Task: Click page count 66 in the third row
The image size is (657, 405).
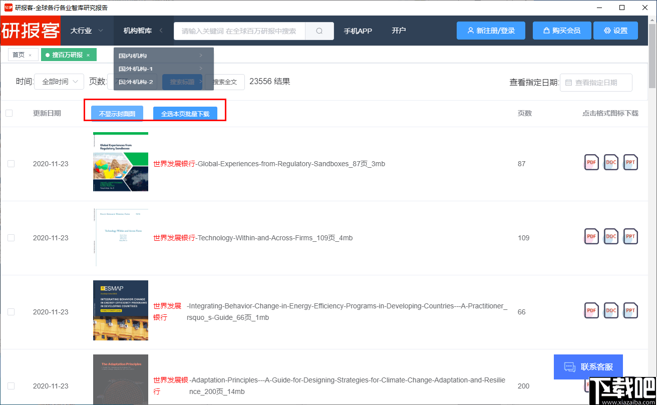Action: [522, 312]
